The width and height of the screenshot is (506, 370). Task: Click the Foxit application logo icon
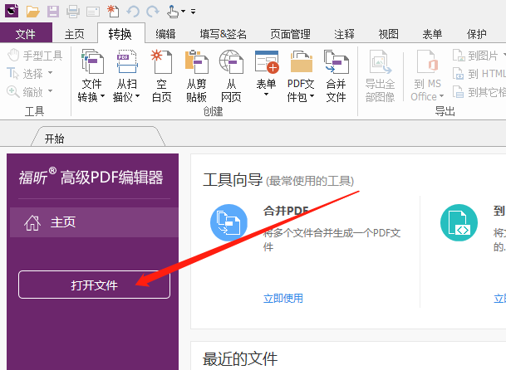(x=12, y=12)
